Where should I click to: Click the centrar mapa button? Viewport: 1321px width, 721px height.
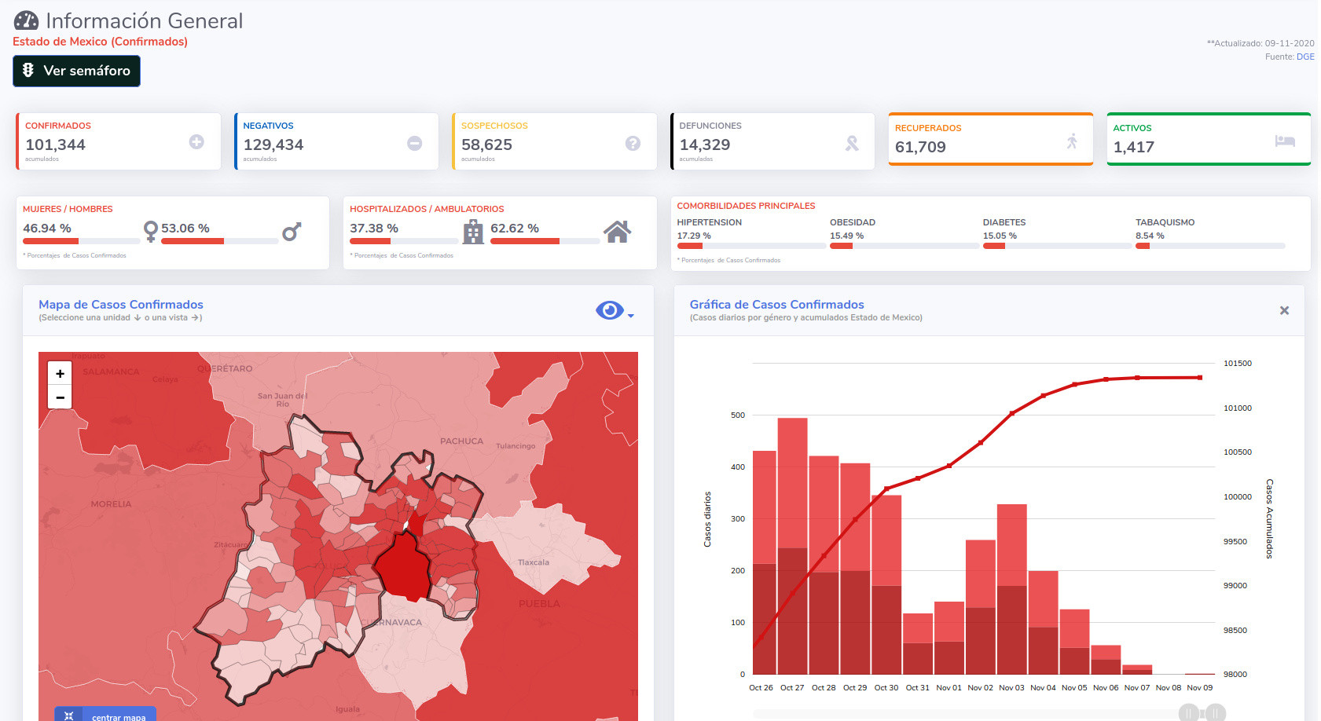pos(105,715)
